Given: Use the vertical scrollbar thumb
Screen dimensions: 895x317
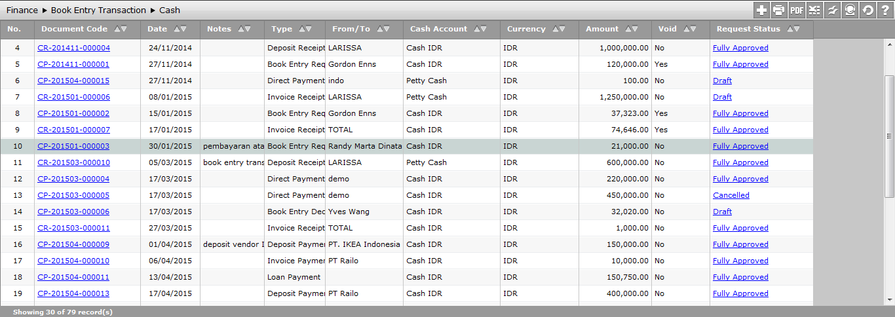Looking at the screenshot, I should (889, 136).
